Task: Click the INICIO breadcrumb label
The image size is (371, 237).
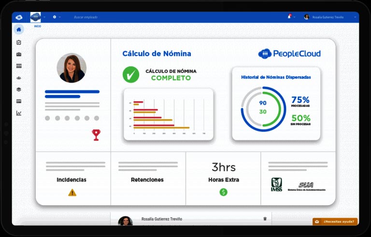Action: coord(37,26)
